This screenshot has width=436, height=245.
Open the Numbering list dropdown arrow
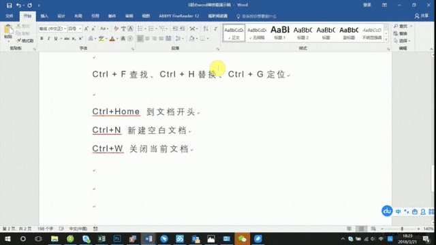(156, 29)
